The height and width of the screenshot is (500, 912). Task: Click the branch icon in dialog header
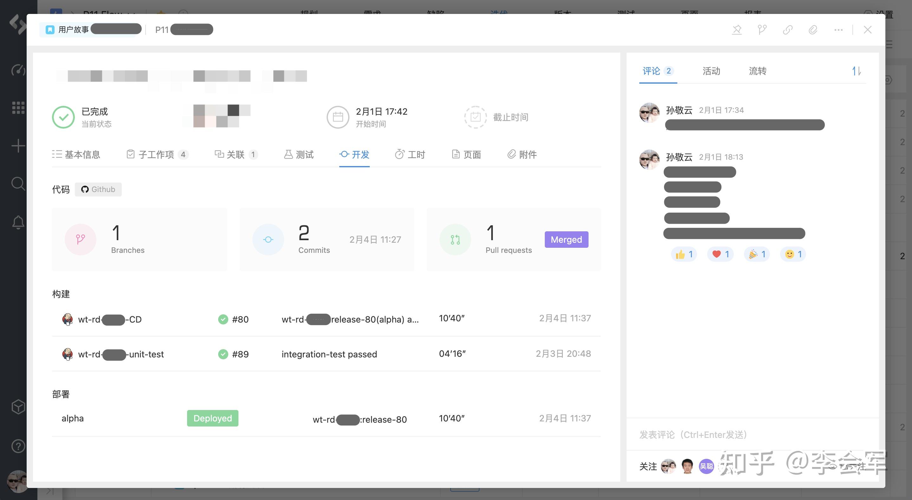point(762,30)
